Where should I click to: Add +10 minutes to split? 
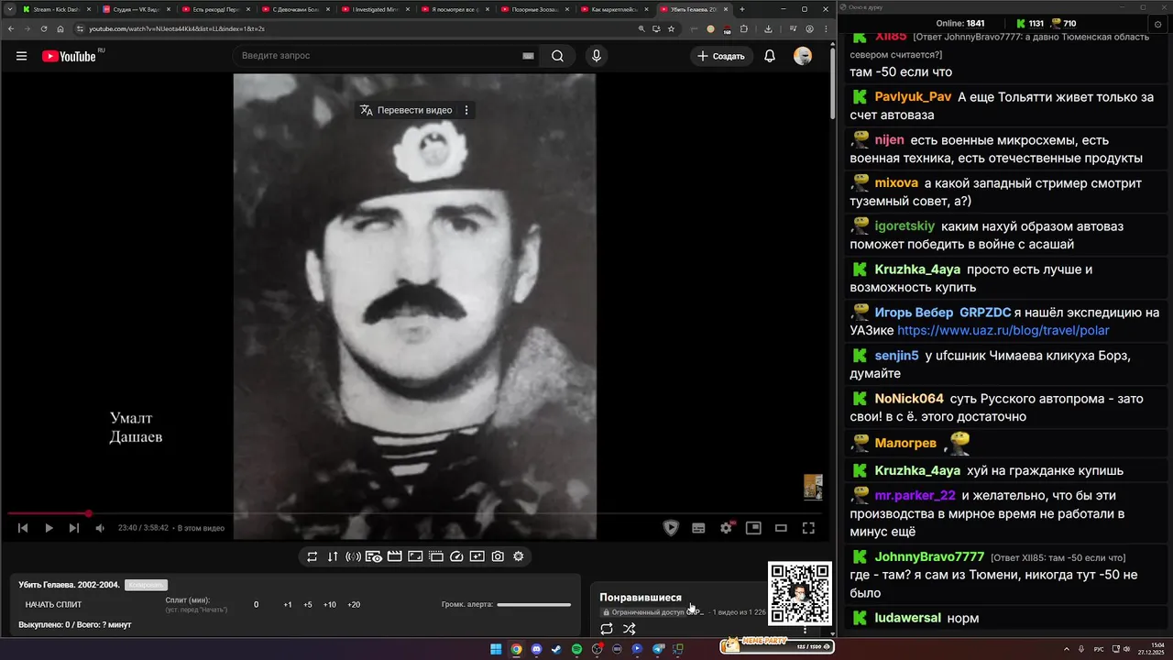330,605
